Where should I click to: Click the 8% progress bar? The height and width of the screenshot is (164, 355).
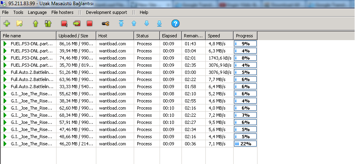coord(246,58)
